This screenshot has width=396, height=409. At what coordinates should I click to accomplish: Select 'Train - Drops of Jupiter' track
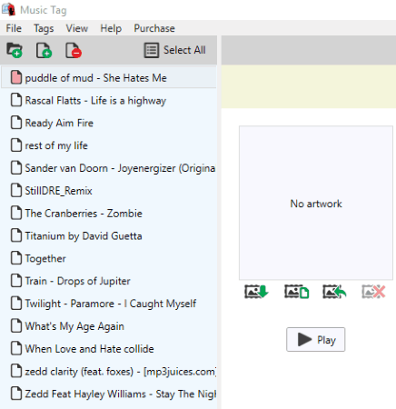click(x=108, y=281)
